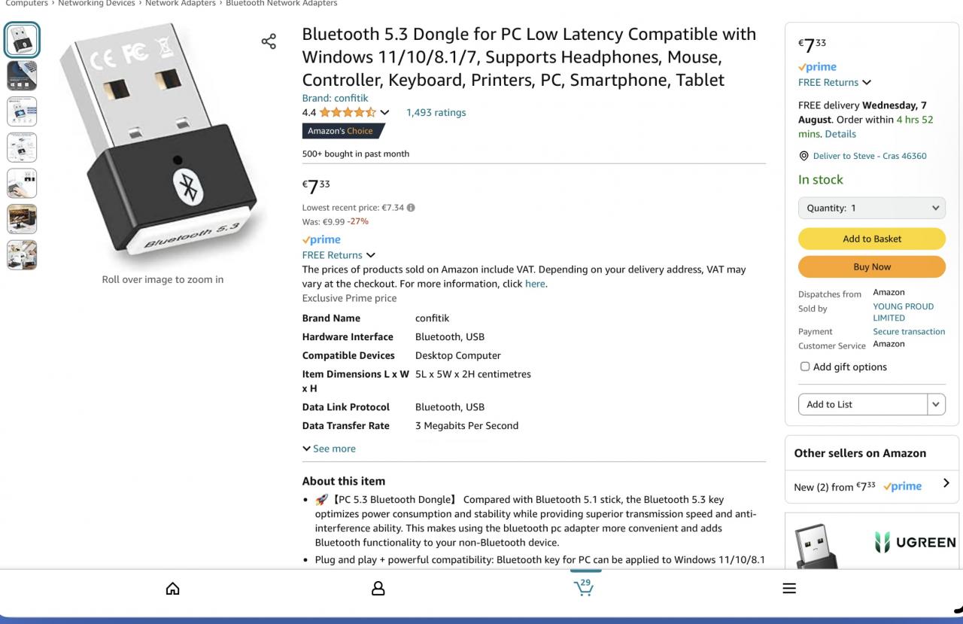
Task: Click the star rating icons
Action: click(347, 113)
